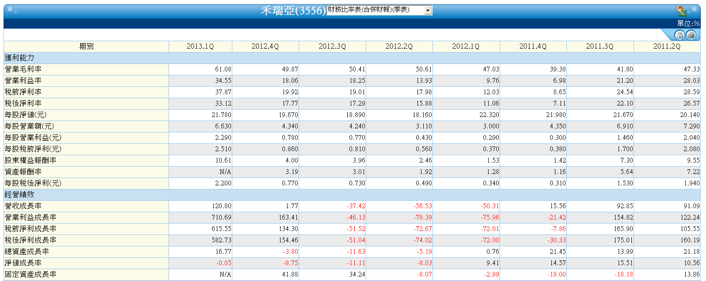Select the 2011.4Q column header
This screenshot has width=706, height=281.
point(533,46)
